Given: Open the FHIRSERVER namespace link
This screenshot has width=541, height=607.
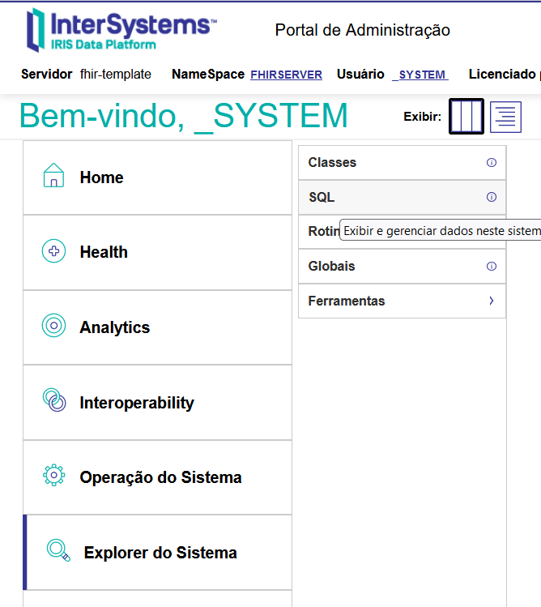Looking at the screenshot, I should (x=286, y=75).
